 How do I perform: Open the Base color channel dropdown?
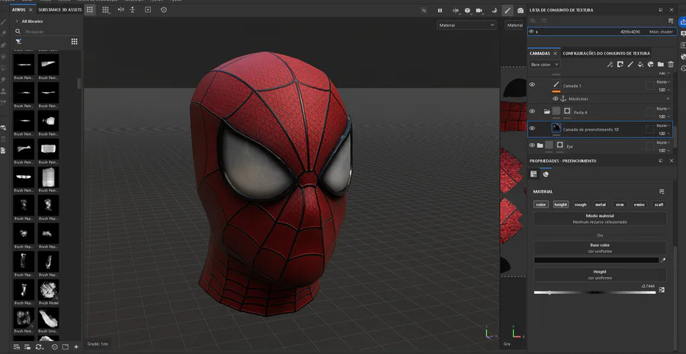[x=545, y=65]
